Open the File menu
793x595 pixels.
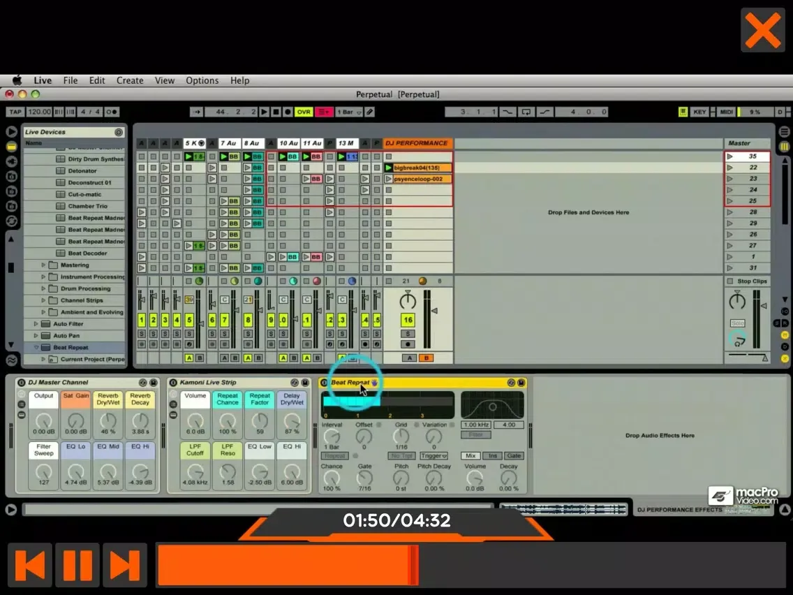[x=71, y=80]
